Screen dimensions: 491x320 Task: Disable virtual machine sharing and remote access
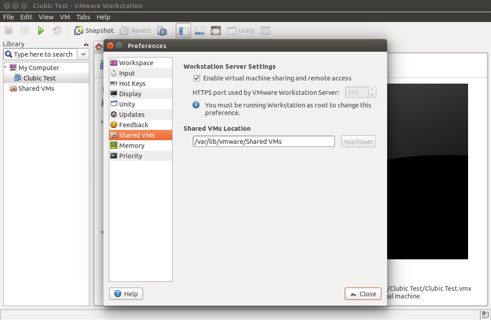coord(197,78)
